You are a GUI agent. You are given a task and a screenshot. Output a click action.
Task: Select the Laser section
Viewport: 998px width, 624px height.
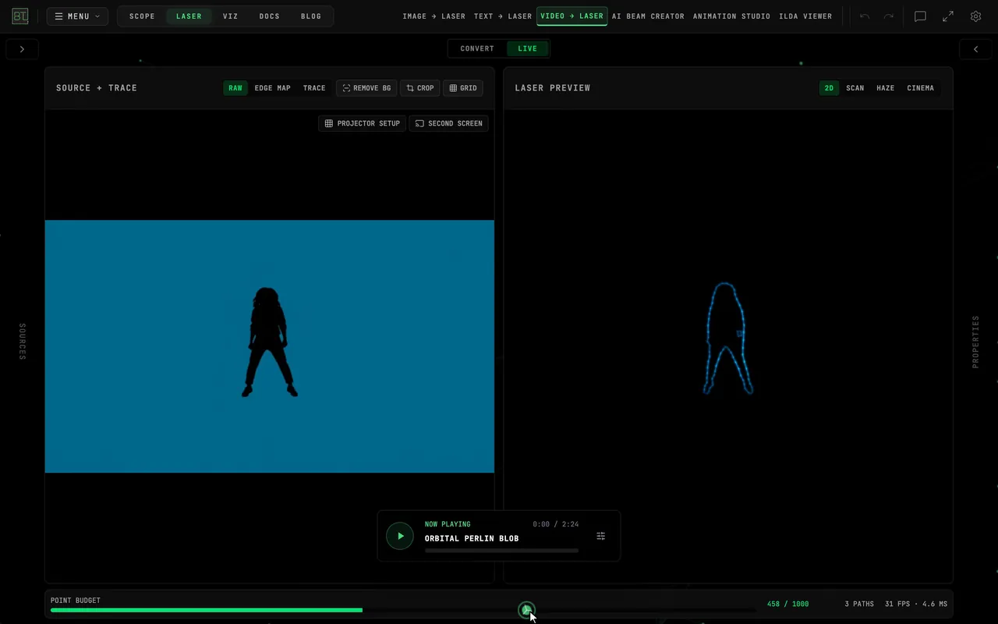(x=189, y=16)
